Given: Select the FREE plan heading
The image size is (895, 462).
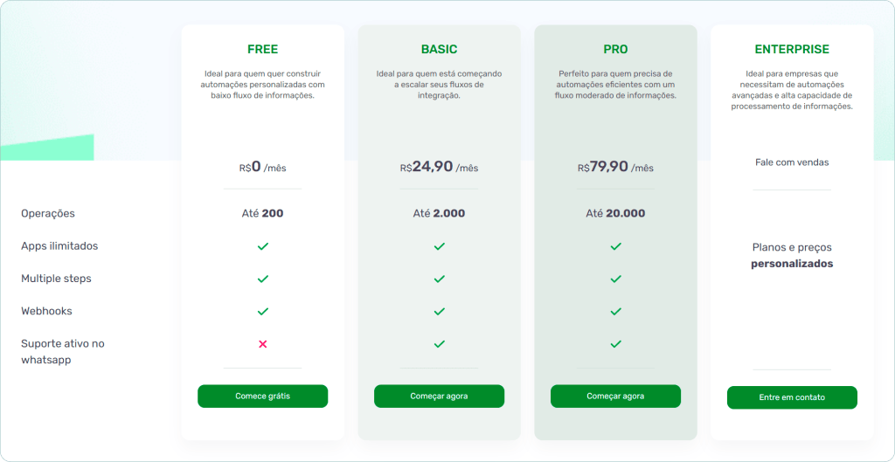Looking at the screenshot, I should (262, 50).
